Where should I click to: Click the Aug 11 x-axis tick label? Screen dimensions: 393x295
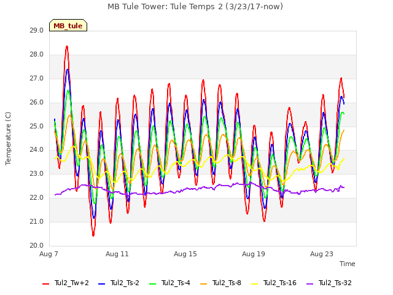point(117,254)
